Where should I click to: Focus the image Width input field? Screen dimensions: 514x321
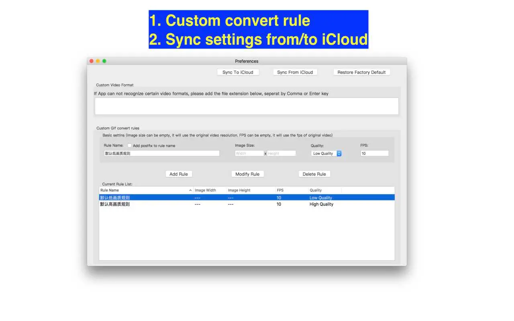click(249, 153)
